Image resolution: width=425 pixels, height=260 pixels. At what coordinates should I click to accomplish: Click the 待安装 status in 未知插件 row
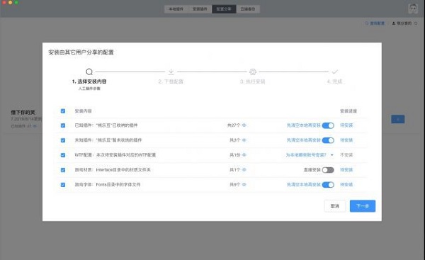[346, 140]
